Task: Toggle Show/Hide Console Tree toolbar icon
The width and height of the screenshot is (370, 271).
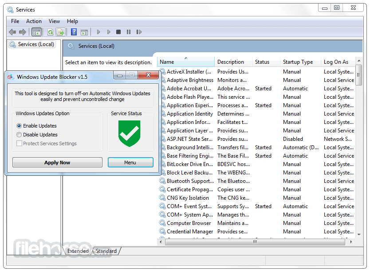Action: pos(36,32)
